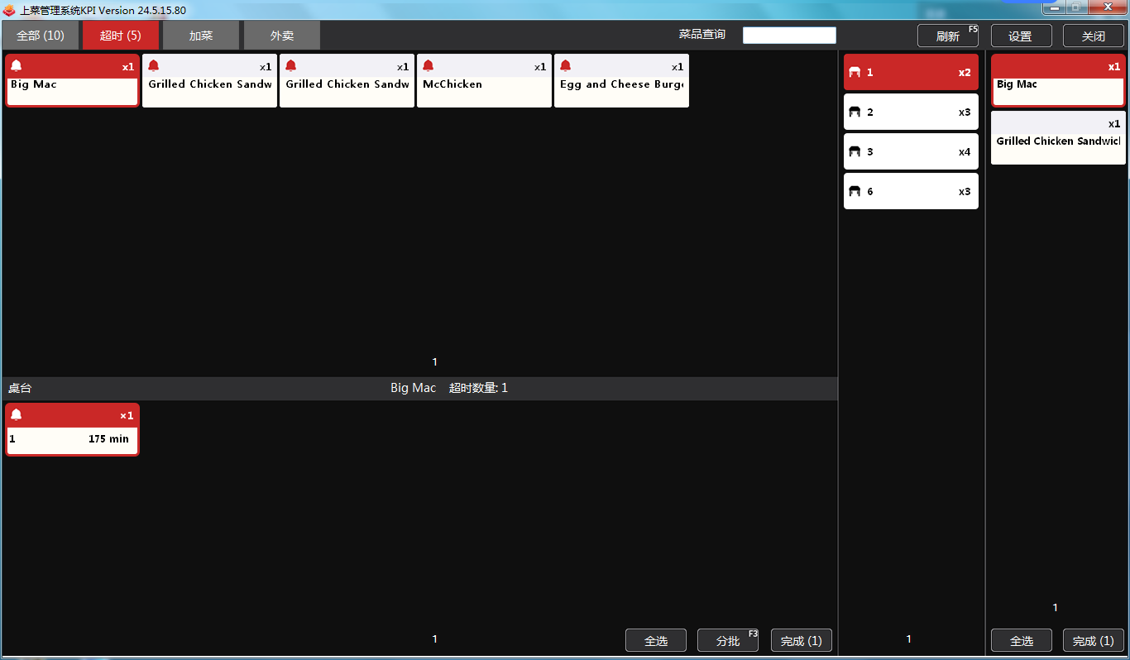Image resolution: width=1130 pixels, height=660 pixels.
Task: Click the bell icon on the Big Mac card
Action: 17,66
